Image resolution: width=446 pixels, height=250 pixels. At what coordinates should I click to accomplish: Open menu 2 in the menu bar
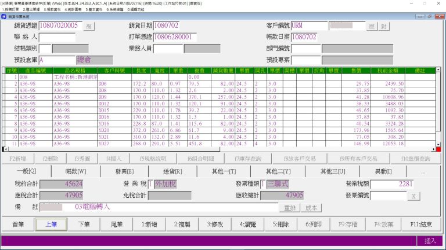coord(31,10)
